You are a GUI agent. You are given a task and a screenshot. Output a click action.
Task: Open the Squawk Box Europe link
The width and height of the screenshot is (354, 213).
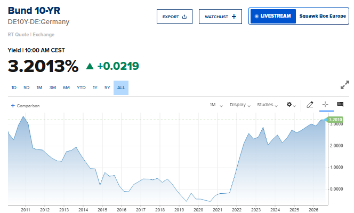pyautogui.click(x=323, y=16)
